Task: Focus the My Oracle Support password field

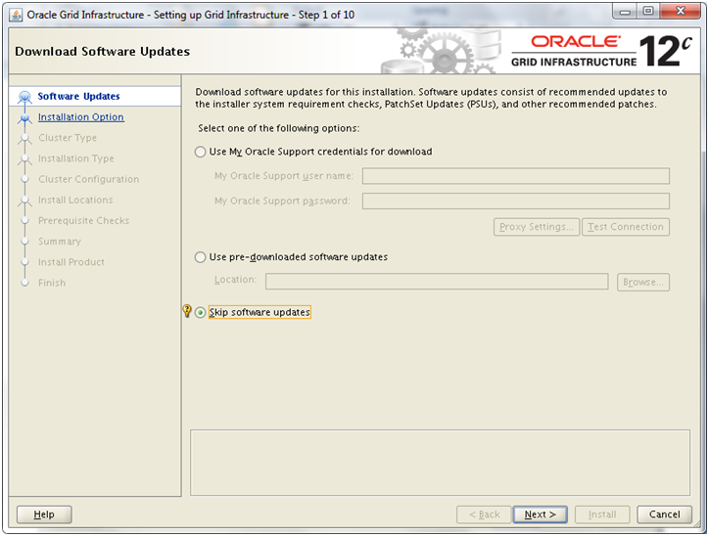Action: pos(515,201)
